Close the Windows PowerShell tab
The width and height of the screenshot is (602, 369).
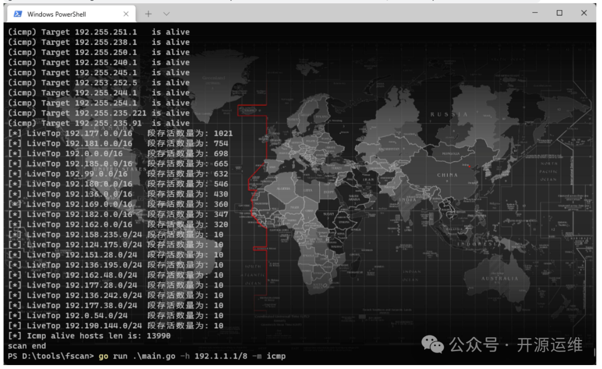[x=126, y=14]
